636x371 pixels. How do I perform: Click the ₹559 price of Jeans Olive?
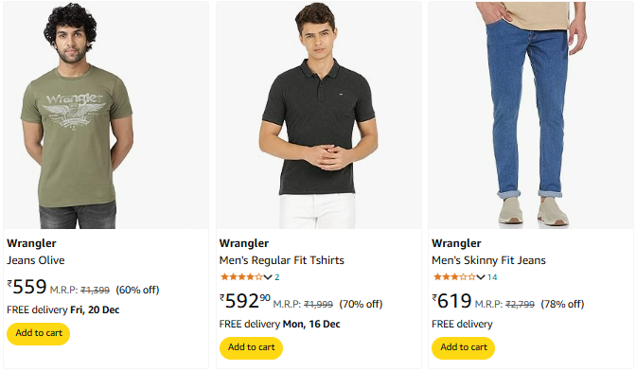[26, 287]
